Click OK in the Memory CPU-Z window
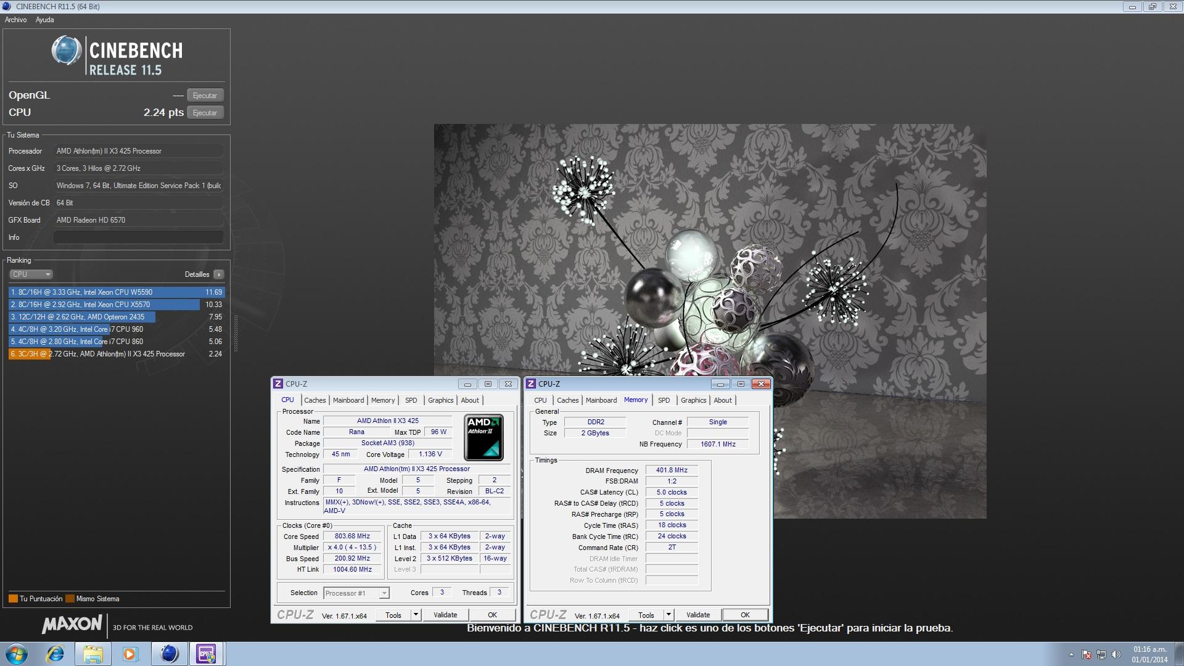1184x666 pixels. pyautogui.click(x=745, y=615)
